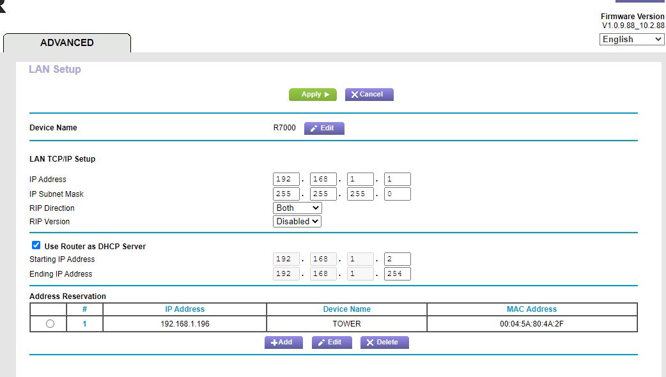This screenshot has width=666, height=377.
Task: Open the RIP Direction dropdown
Action: (x=297, y=208)
